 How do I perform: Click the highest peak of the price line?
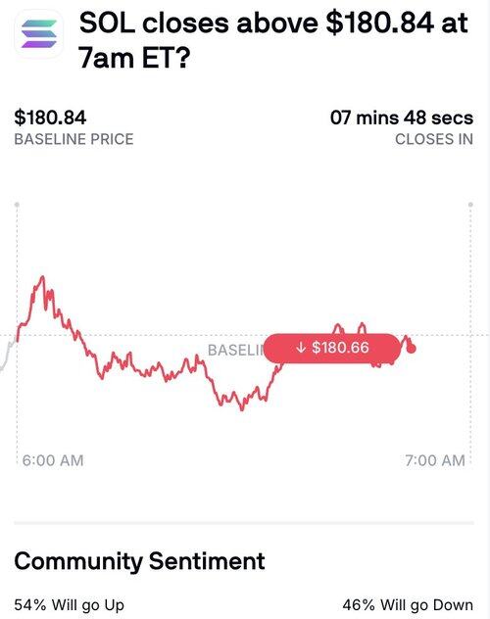(x=42, y=277)
